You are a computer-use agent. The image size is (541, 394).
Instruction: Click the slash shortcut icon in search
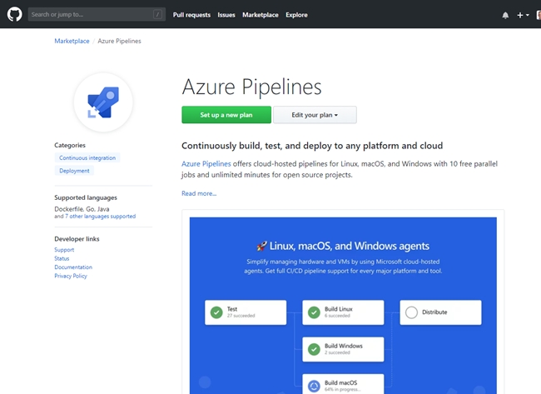click(157, 14)
